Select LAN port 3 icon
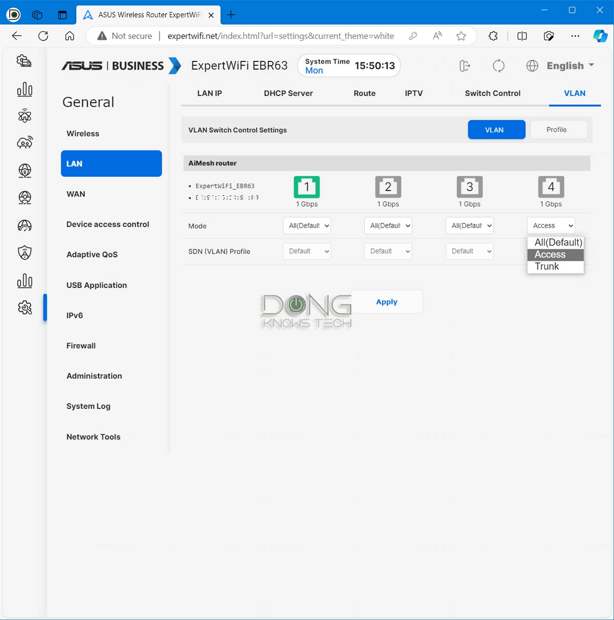This screenshot has height=620, width=614. click(x=470, y=187)
